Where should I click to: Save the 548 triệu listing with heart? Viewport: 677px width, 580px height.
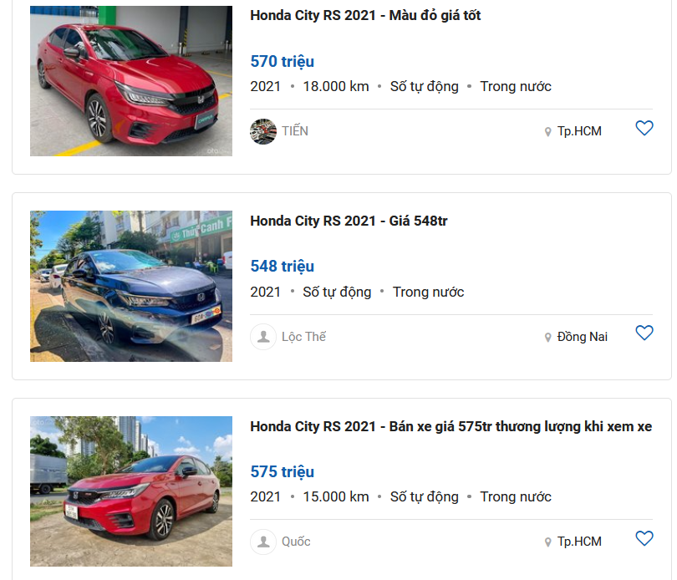click(644, 333)
